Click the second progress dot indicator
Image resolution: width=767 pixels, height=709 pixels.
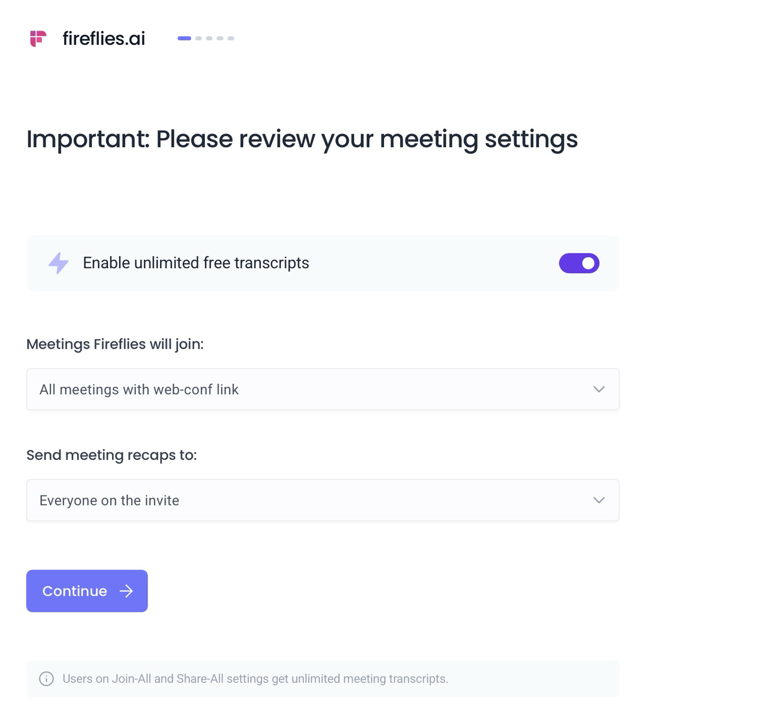pyautogui.click(x=198, y=38)
